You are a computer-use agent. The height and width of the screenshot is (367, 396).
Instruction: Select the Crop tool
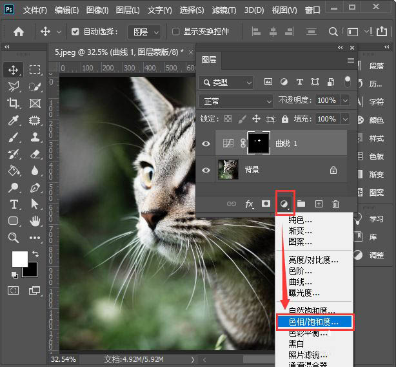(x=14, y=103)
